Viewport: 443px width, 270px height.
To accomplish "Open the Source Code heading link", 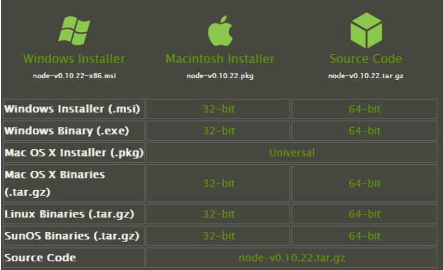I will pyautogui.click(x=366, y=59).
